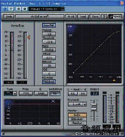Enable the R (read automation) icon
125x137 pixels.
pyautogui.click(x=19, y=9)
